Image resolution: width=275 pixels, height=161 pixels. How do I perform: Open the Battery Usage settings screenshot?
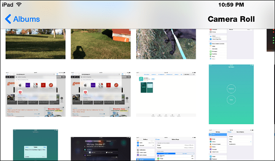click(x=166, y=149)
